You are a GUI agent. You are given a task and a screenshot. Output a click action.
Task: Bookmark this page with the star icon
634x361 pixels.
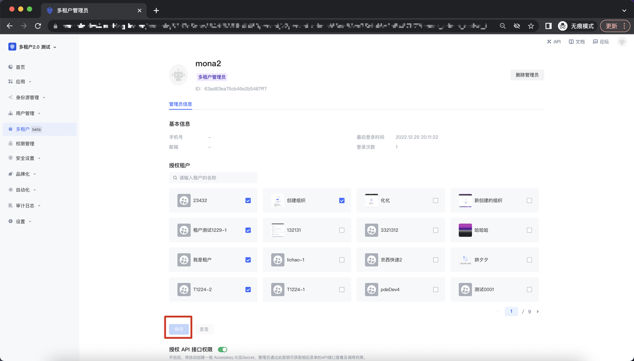click(531, 26)
